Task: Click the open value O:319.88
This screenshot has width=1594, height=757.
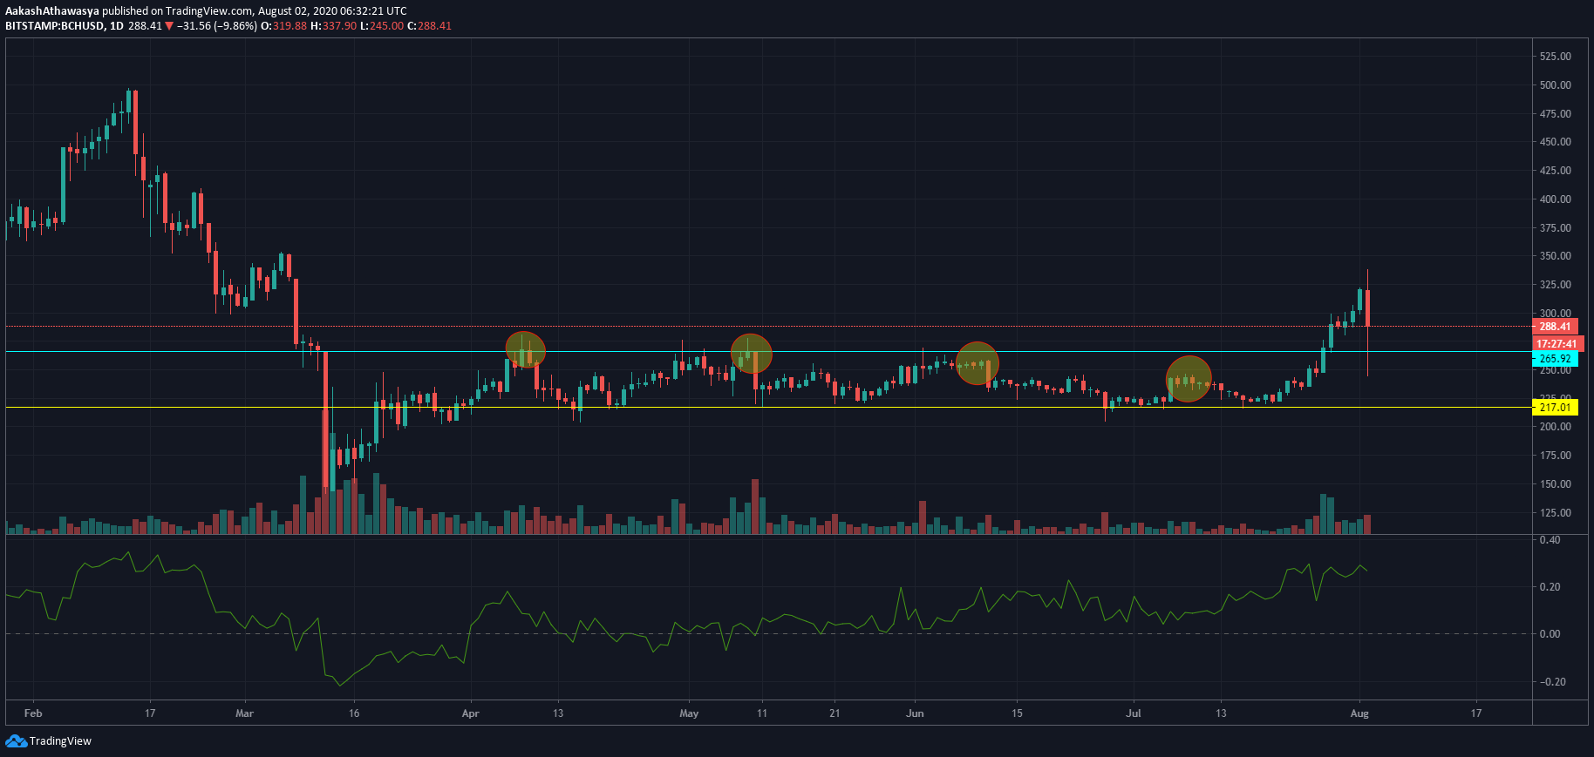Action: (284, 26)
